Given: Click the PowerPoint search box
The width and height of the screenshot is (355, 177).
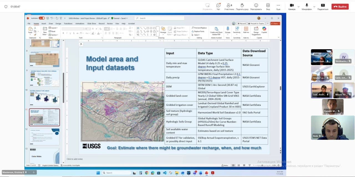Looking at the screenshot, I should coord(159,18).
